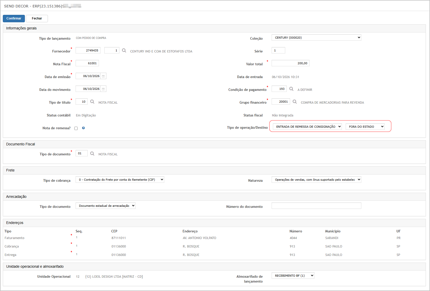The height and width of the screenshot is (291, 430).
Task: Click the Fornecedor sequence field beside the code
Action: pyautogui.click(x=112, y=50)
